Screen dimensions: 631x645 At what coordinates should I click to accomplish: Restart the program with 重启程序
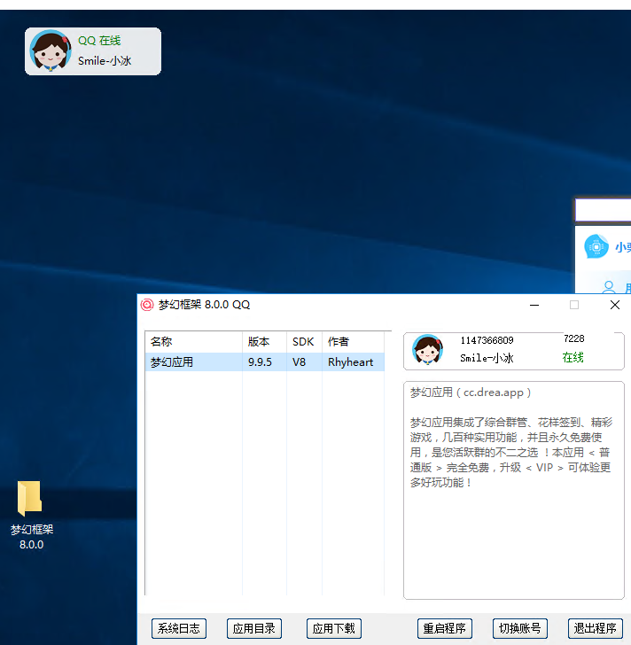(x=444, y=628)
